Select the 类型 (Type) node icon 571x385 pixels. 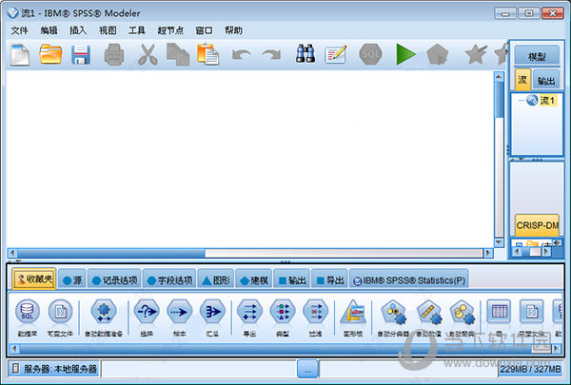coord(283,312)
